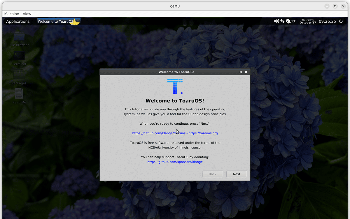Launch the Terminal desktop icon
The width and height of the screenshot is (350, 219).
pyautogui.click(x=19, y=58)
